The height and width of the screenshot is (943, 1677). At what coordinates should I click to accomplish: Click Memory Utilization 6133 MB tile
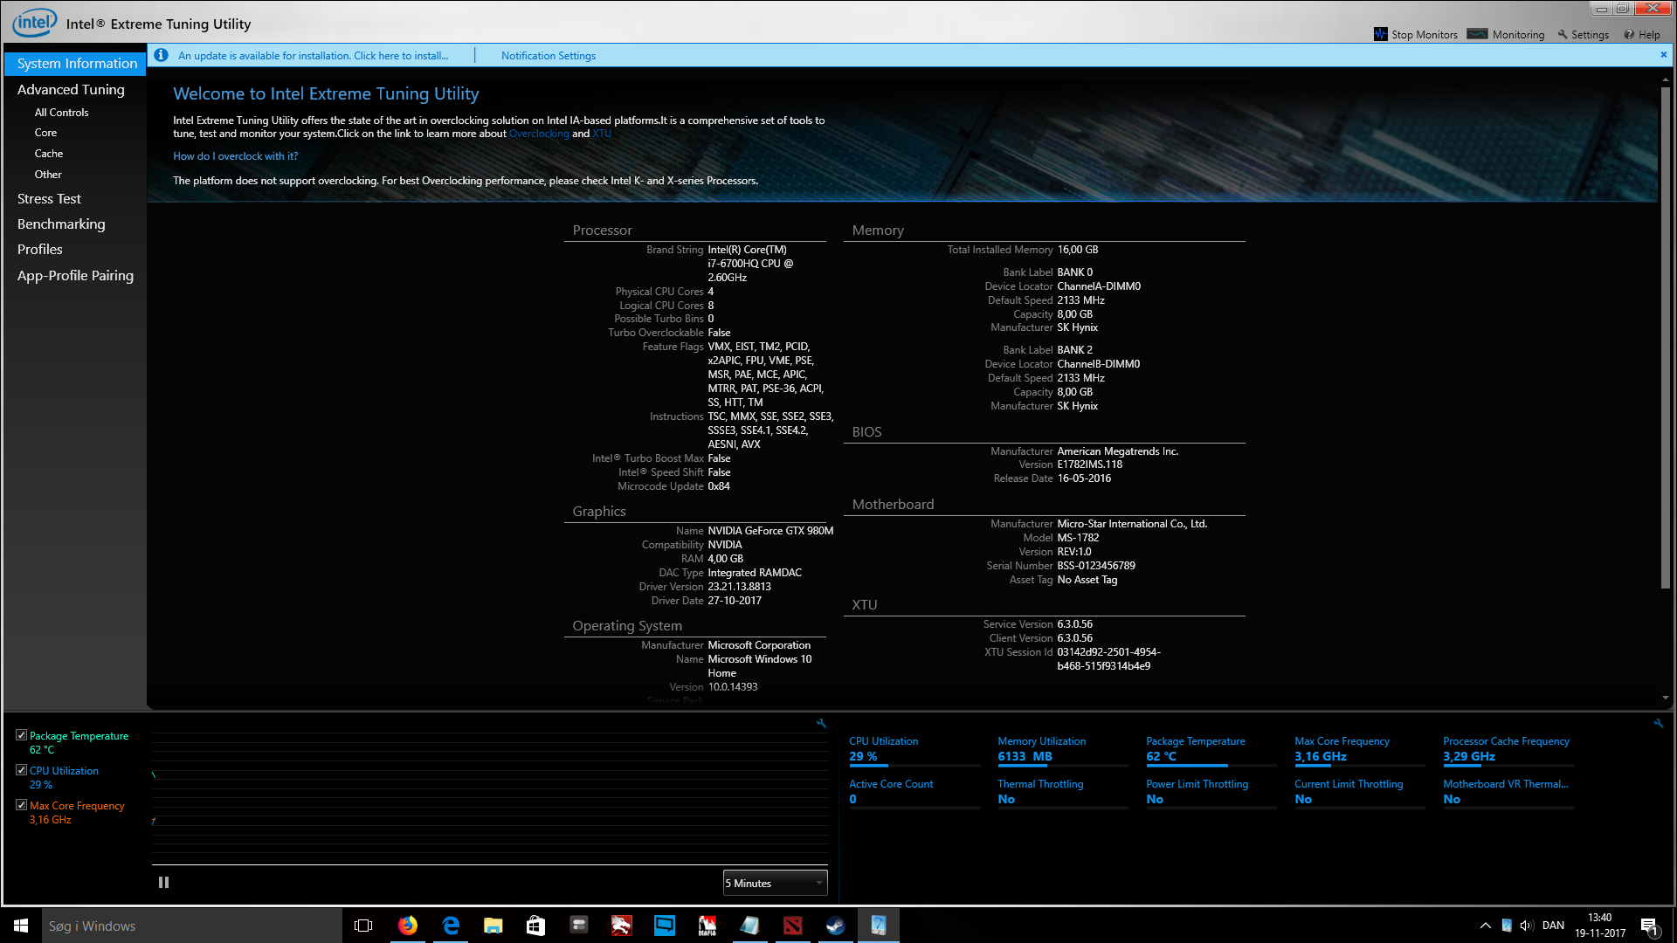pos(1063,751)
